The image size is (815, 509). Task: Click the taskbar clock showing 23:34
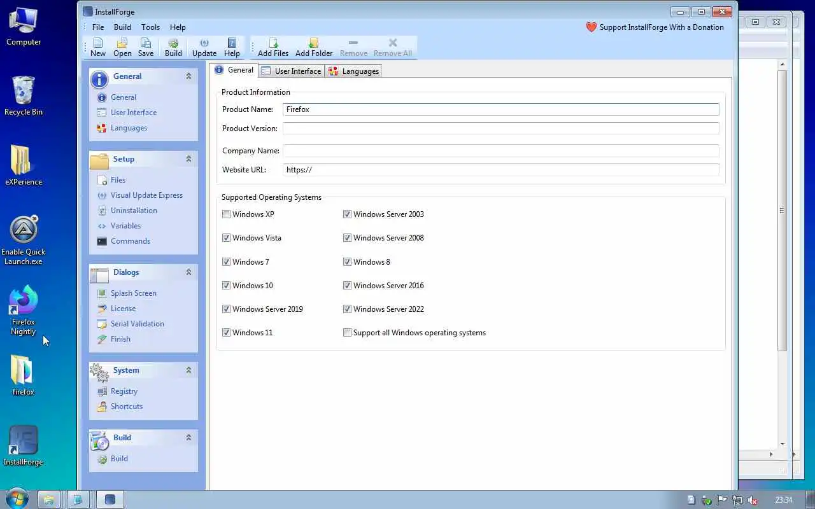[x=784, y=500]
